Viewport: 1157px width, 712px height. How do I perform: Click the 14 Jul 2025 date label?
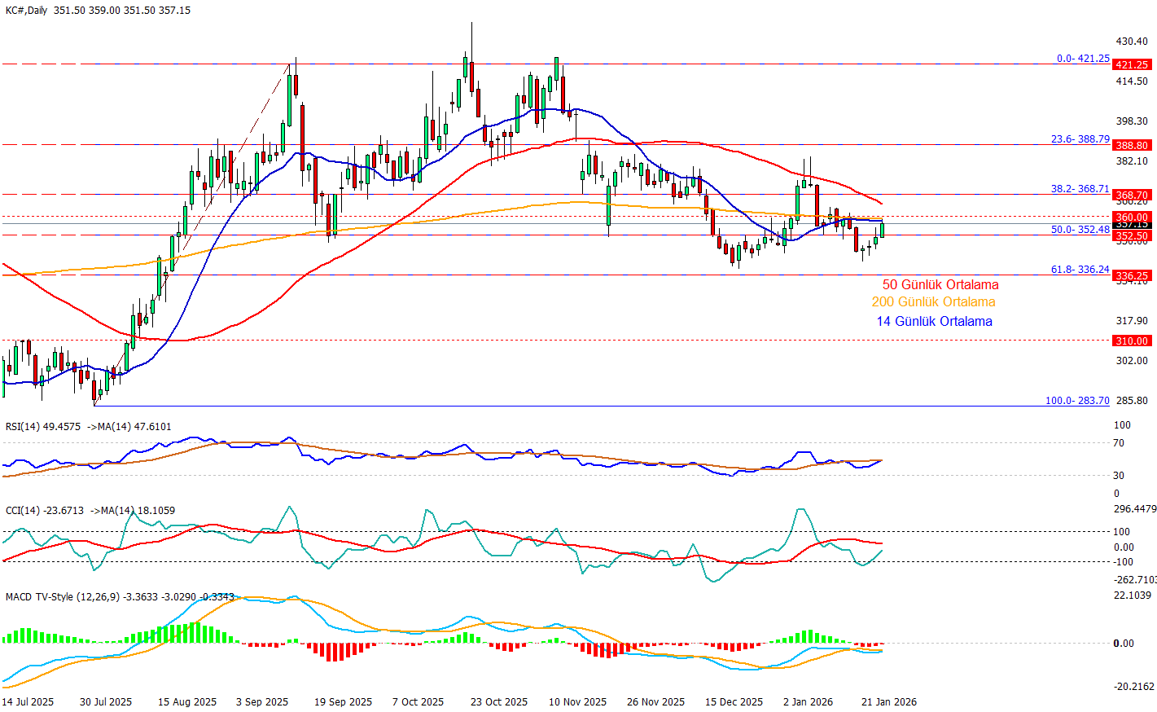pyautogui.click(x=28, y=702)
